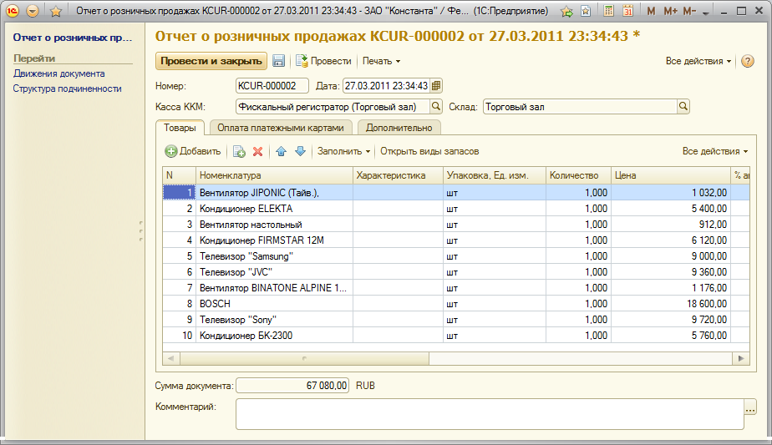Select row Телевизор "Sony"
The image size is (772, 445).
click(x=456, y=320)
